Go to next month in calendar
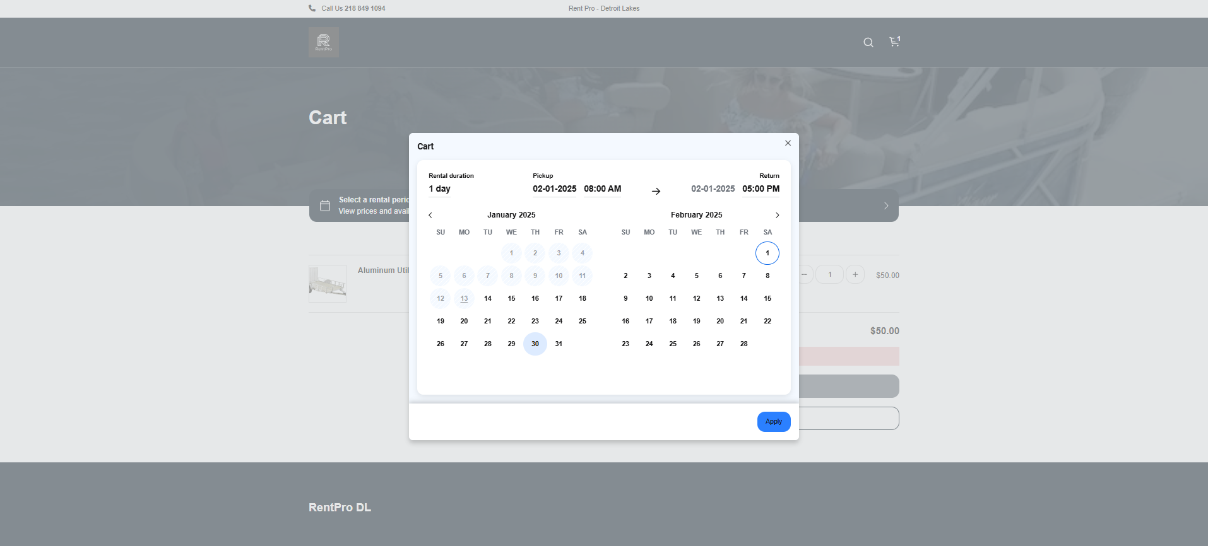1208x546 pixels. [778, 215]
